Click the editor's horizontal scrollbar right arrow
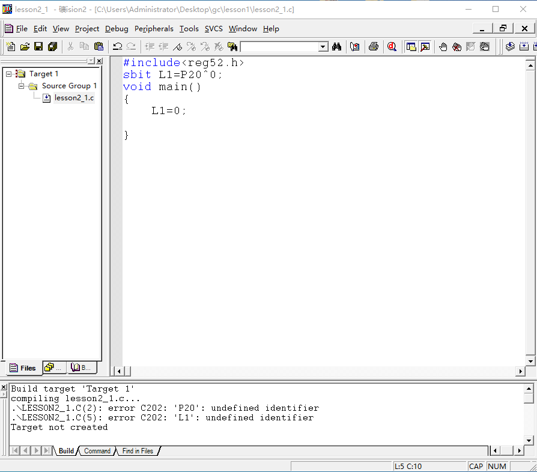The height and width of the screenshot is (472, 537). [x=521, y=371]
